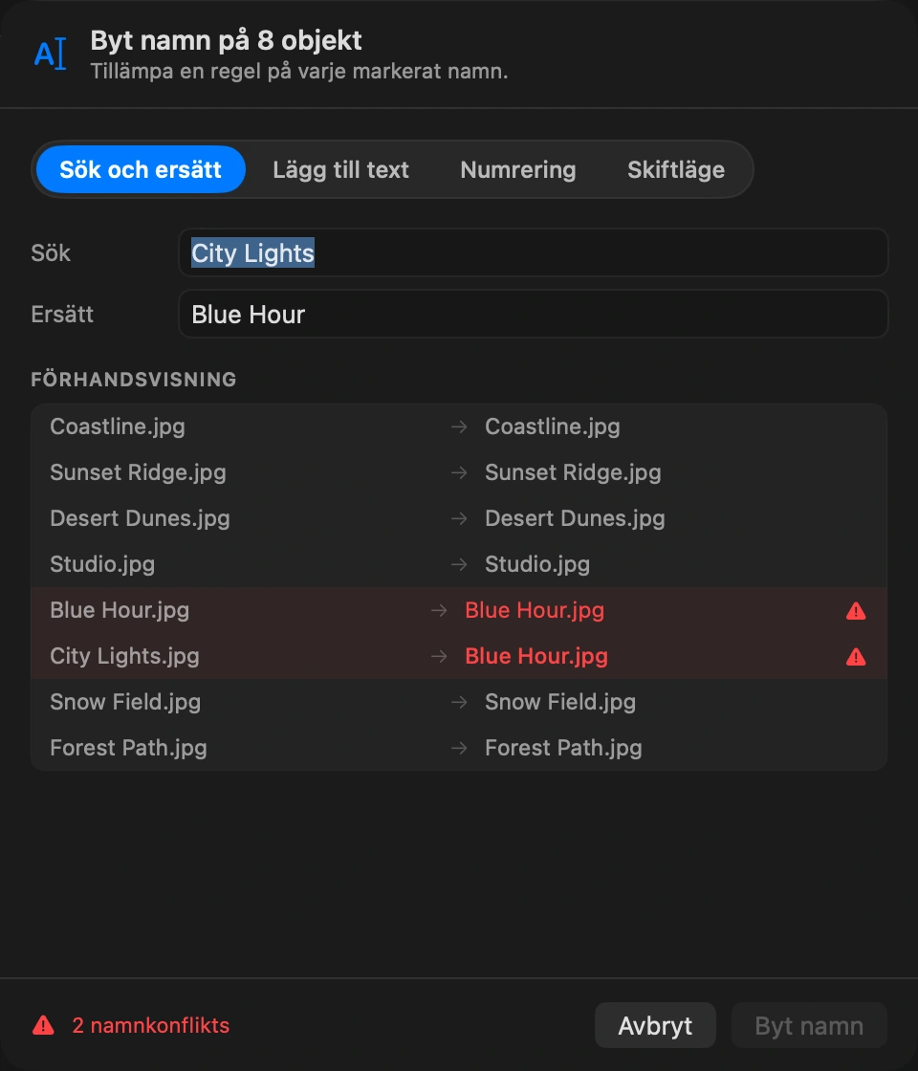Click the new name Forest Path.jpg in preview
The height and width of the screenshot is (1071, 918).
[x=563, y=747]
